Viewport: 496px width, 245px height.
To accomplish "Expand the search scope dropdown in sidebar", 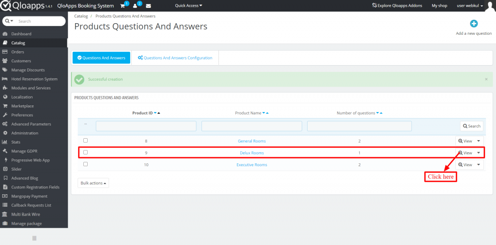I will pos(10,21).
